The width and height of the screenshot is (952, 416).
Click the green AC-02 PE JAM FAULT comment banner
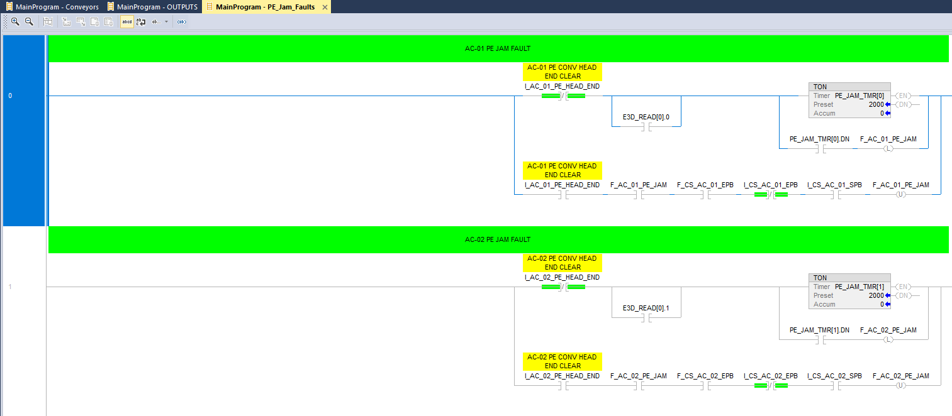[498, 239]
